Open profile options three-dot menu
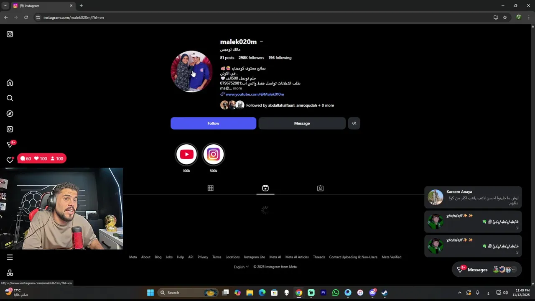 (x=262, y=41)
